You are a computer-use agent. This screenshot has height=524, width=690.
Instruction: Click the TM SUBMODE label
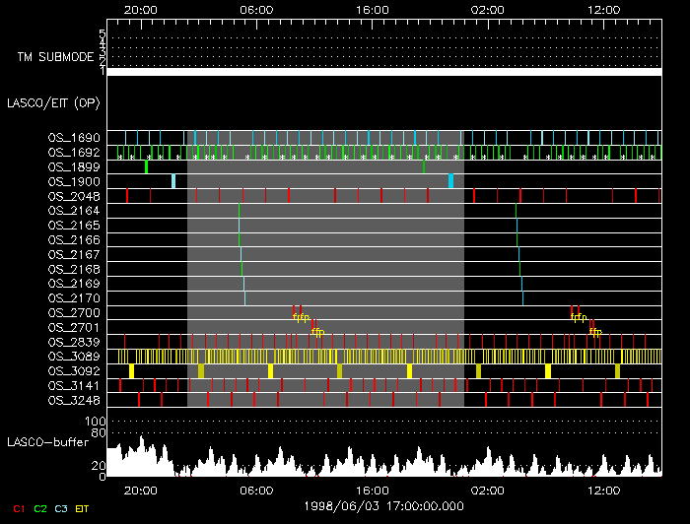55,57
